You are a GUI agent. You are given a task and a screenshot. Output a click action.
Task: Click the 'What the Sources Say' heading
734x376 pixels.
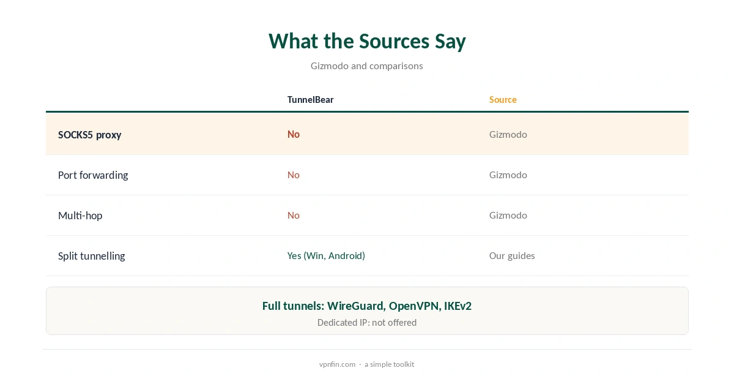[367, 41]
